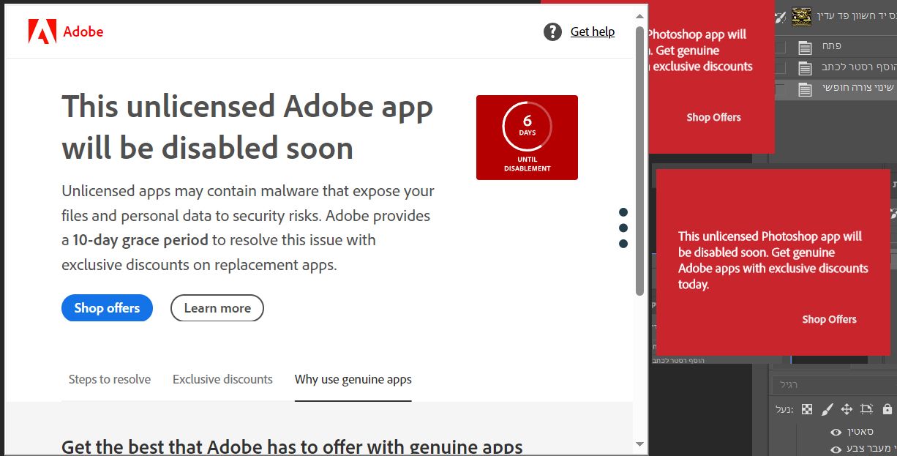
Task: Toggle lock image pixels brush icon
Action: pyautogui.click(x=827, y=409)
